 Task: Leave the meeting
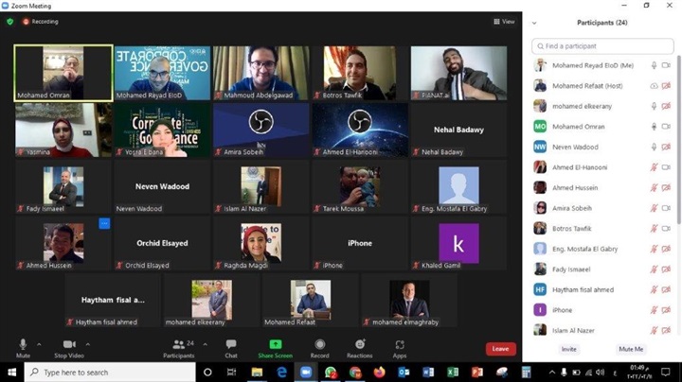pos(501,349)
